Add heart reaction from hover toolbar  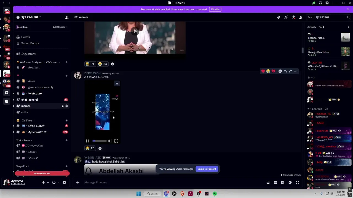click(x=263, y=71)
